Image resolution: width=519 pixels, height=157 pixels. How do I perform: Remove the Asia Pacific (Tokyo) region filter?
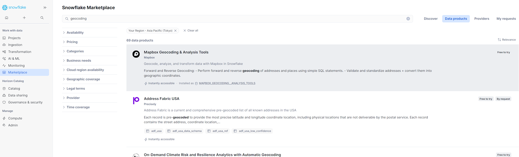point(176,31)
